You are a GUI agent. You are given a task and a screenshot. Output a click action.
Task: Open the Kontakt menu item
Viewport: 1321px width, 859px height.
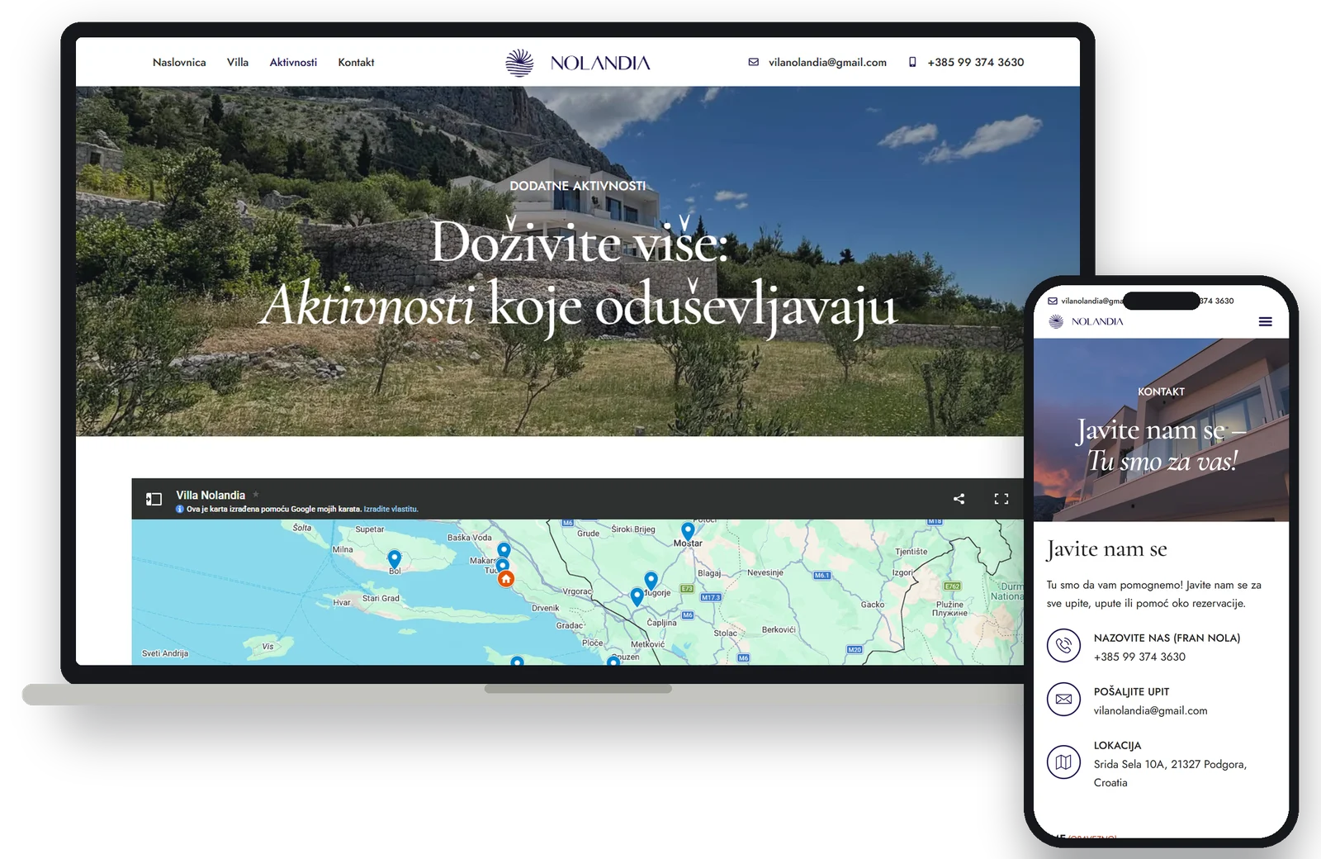pyautogui.click(x=356, y=62)
